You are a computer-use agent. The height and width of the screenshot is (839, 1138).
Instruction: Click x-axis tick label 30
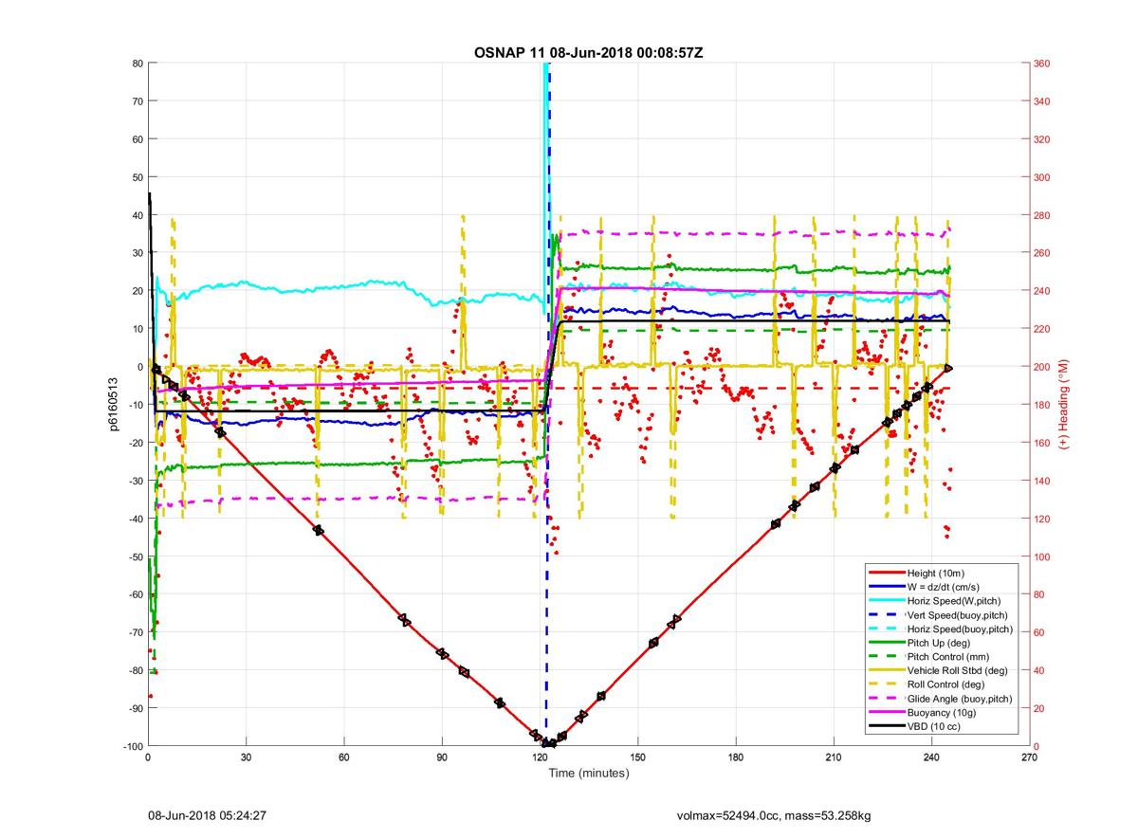246,757
